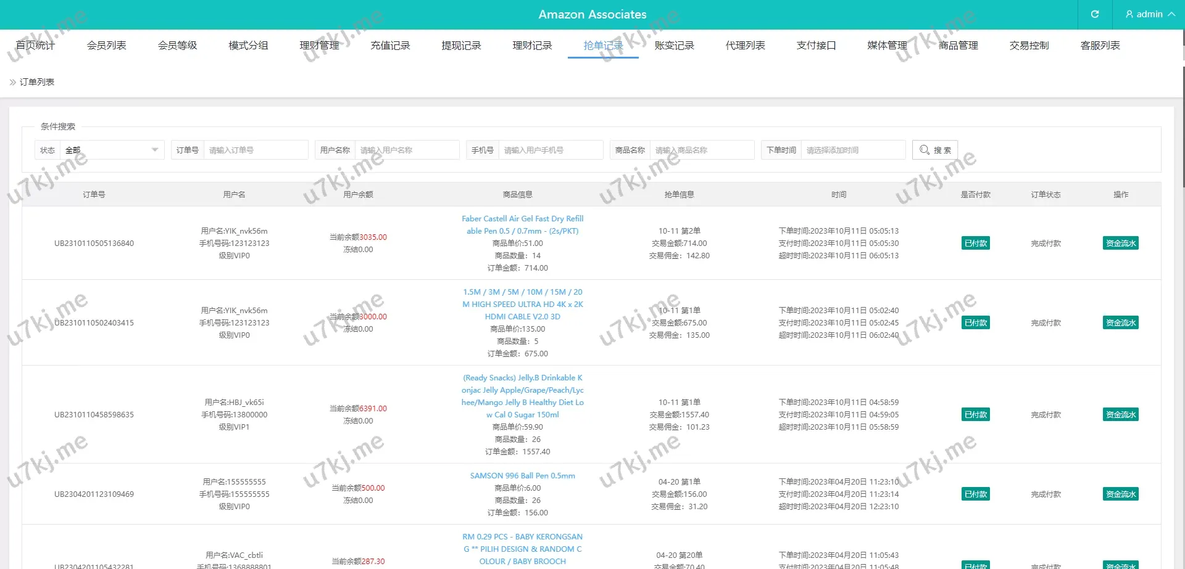Click the refresh icon in the header
This screenshot has height=569, width=1185.
[1095, 14]
